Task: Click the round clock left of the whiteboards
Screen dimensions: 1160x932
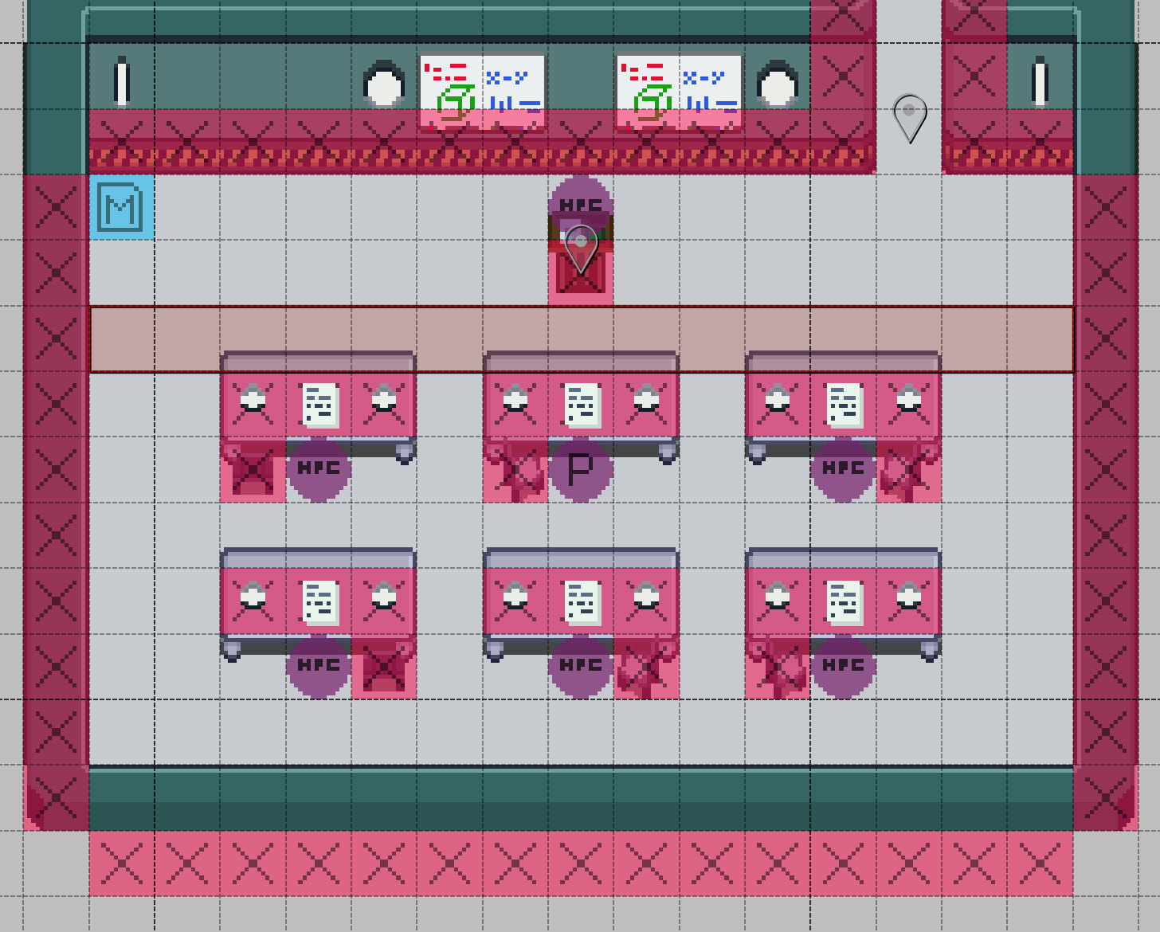Action: (x=384, y=84)
